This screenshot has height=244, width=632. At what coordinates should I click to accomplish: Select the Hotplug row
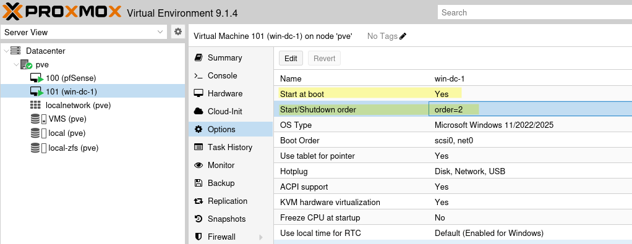coord(453,172)
